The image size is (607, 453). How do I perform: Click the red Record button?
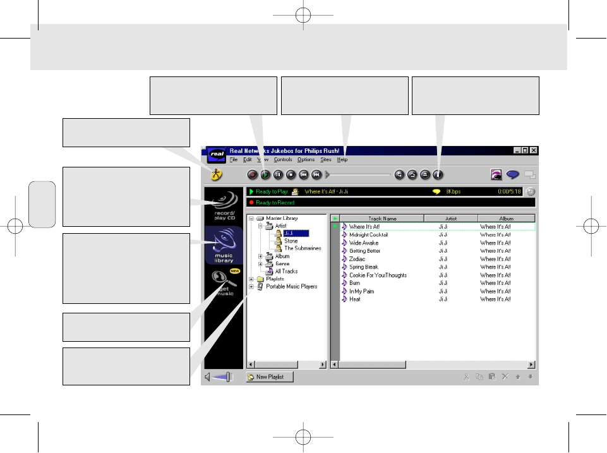click(253, 175)
